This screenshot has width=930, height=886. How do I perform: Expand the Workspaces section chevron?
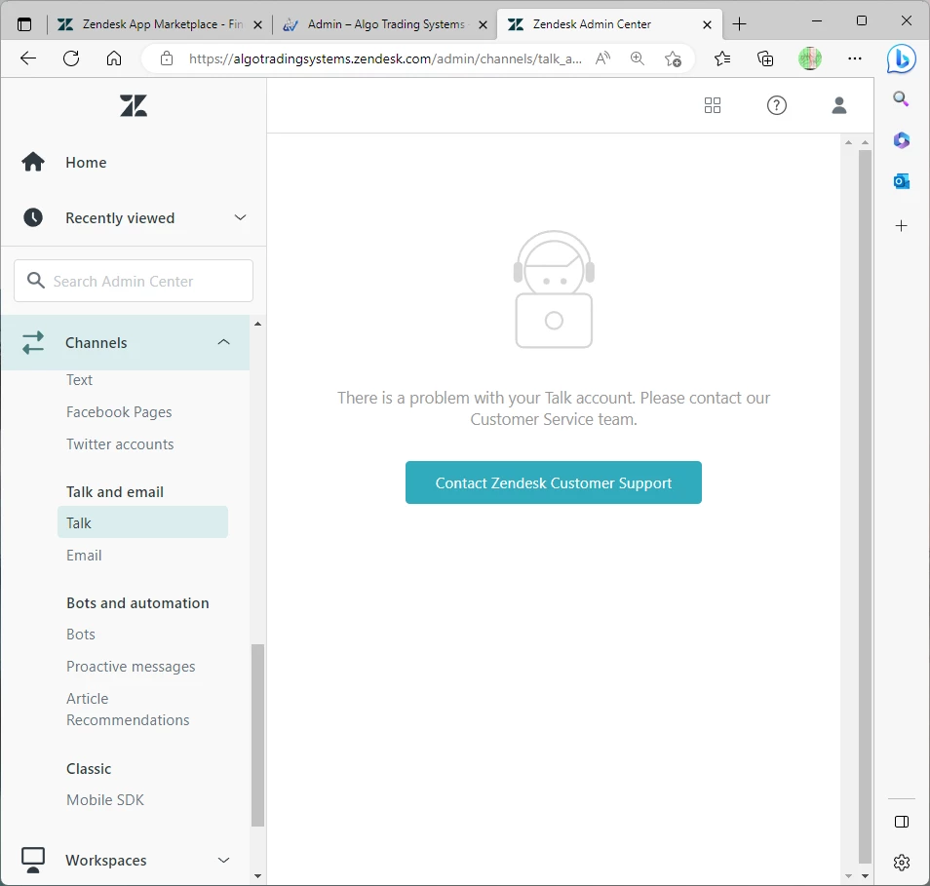pyautogui.click(x=223, y=860)
